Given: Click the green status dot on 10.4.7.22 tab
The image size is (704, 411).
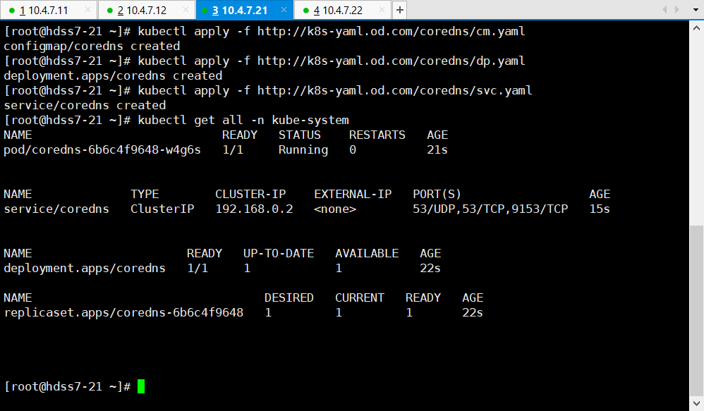Looking at the screenshot, I should (305, 11).
